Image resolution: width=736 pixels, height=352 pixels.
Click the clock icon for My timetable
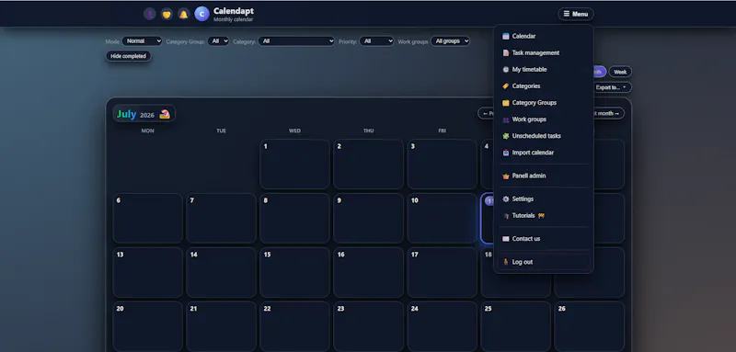[x=505, y=69]
